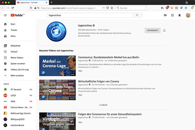Open Abos in the sidebar

18,36
